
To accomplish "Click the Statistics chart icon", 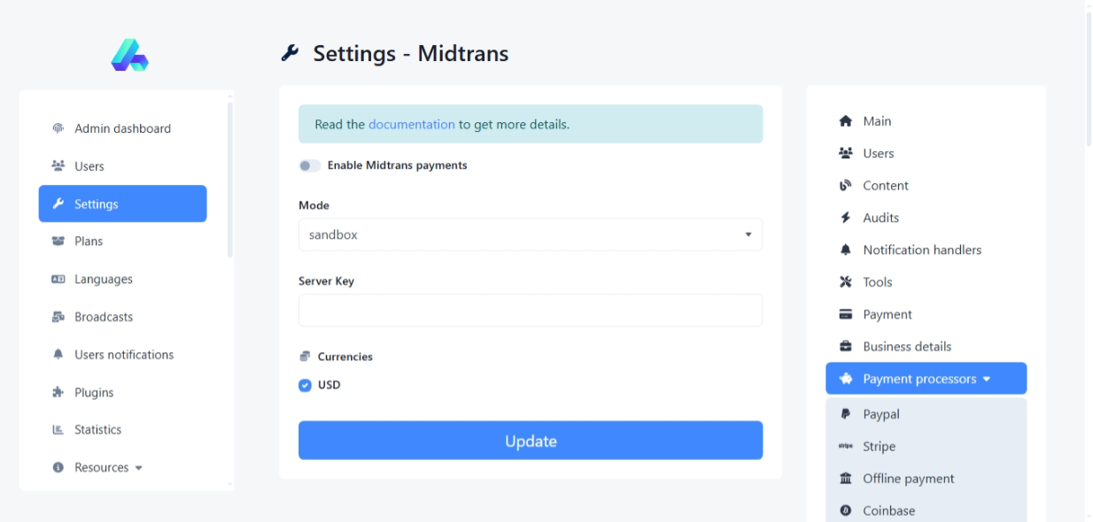I will (58, 430).
